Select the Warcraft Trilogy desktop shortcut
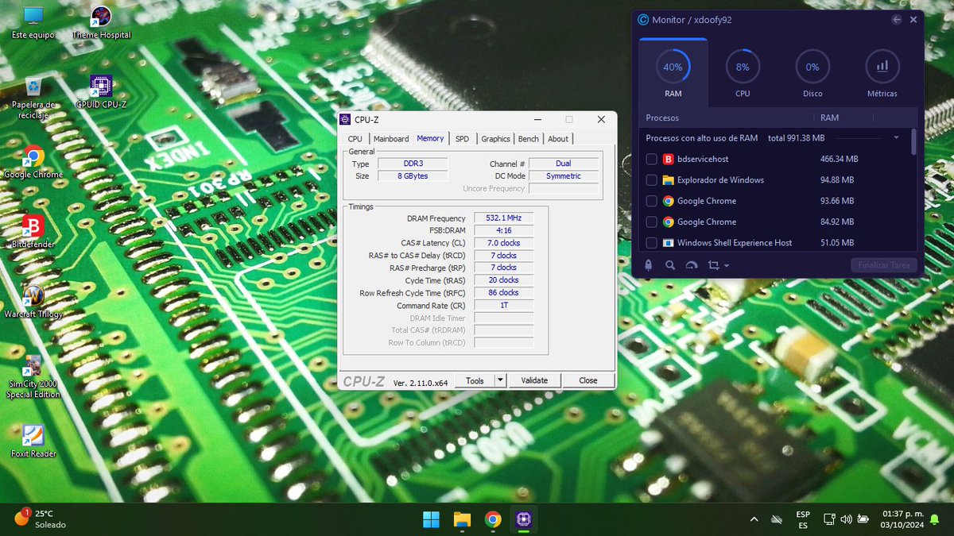This screenshot has height=536, width=954. [33, 302]
